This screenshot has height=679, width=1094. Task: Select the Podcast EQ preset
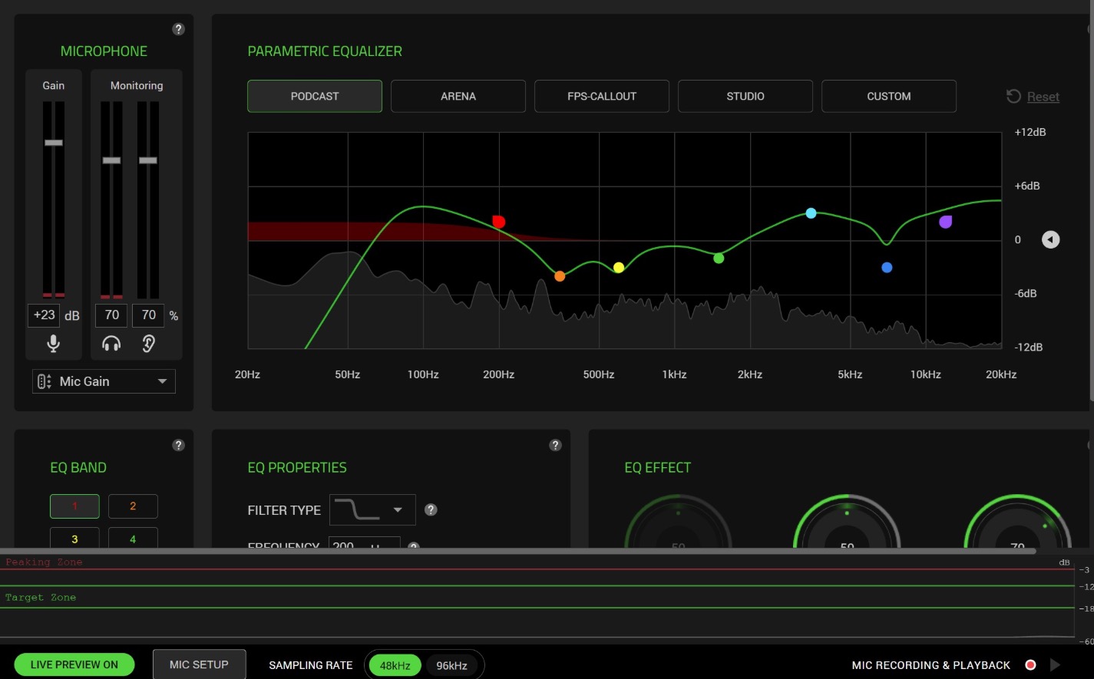pyautogui.click(x=315, y=96)
